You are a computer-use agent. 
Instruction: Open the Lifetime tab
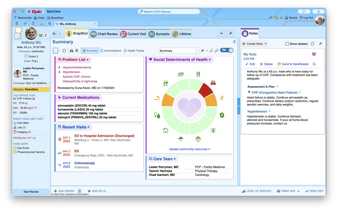click(x=182, y=34)
